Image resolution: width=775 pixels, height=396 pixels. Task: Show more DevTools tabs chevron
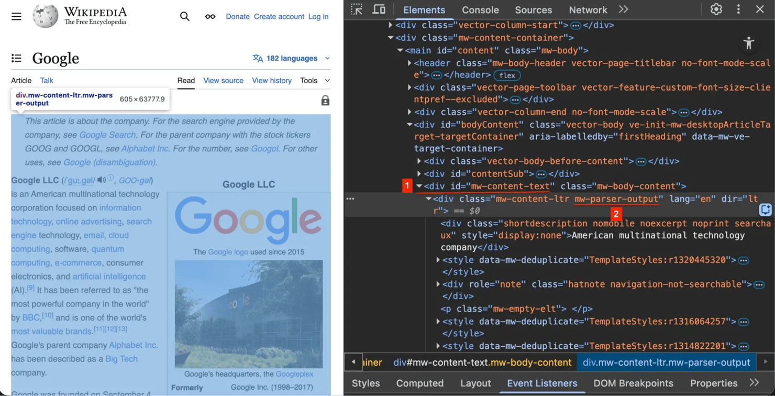[623, 9]
